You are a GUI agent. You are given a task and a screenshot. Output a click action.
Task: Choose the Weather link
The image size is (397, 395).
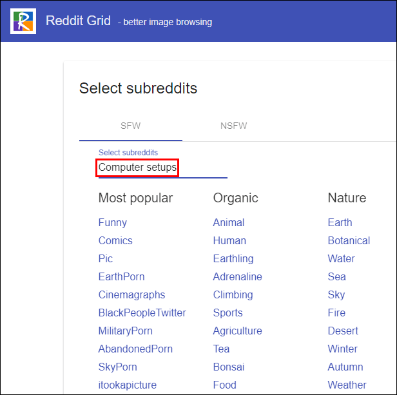pos(347,385)
